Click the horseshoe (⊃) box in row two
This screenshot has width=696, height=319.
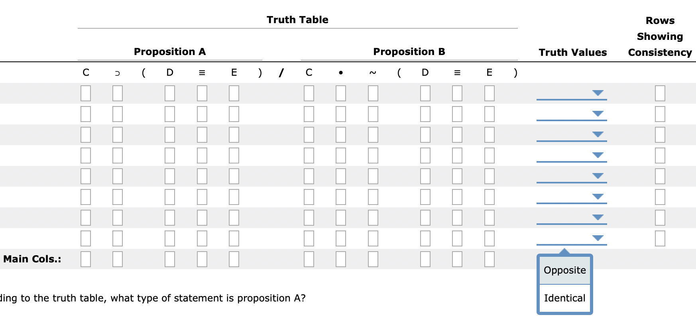pos(116,115)
